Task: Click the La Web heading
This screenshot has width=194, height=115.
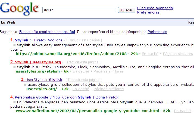Action: (8, 22)
